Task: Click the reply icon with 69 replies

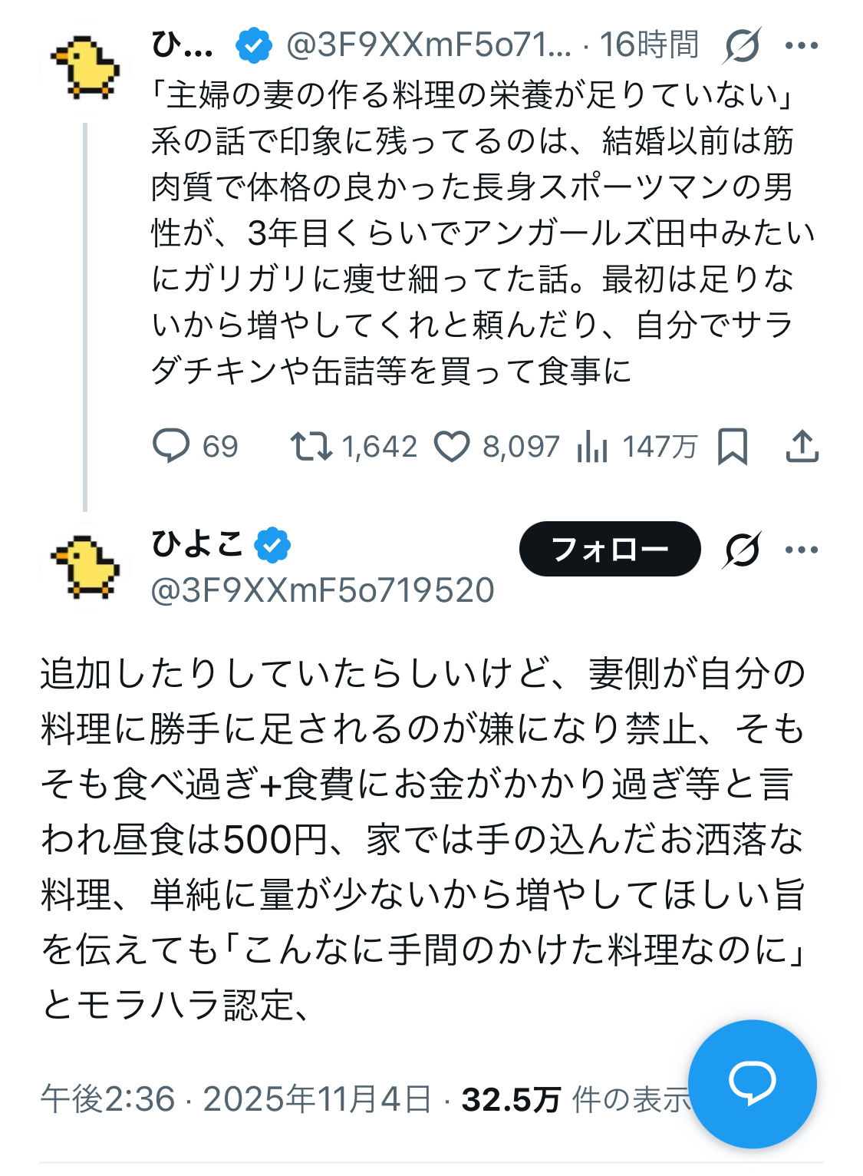Action: tap(171, 446)
